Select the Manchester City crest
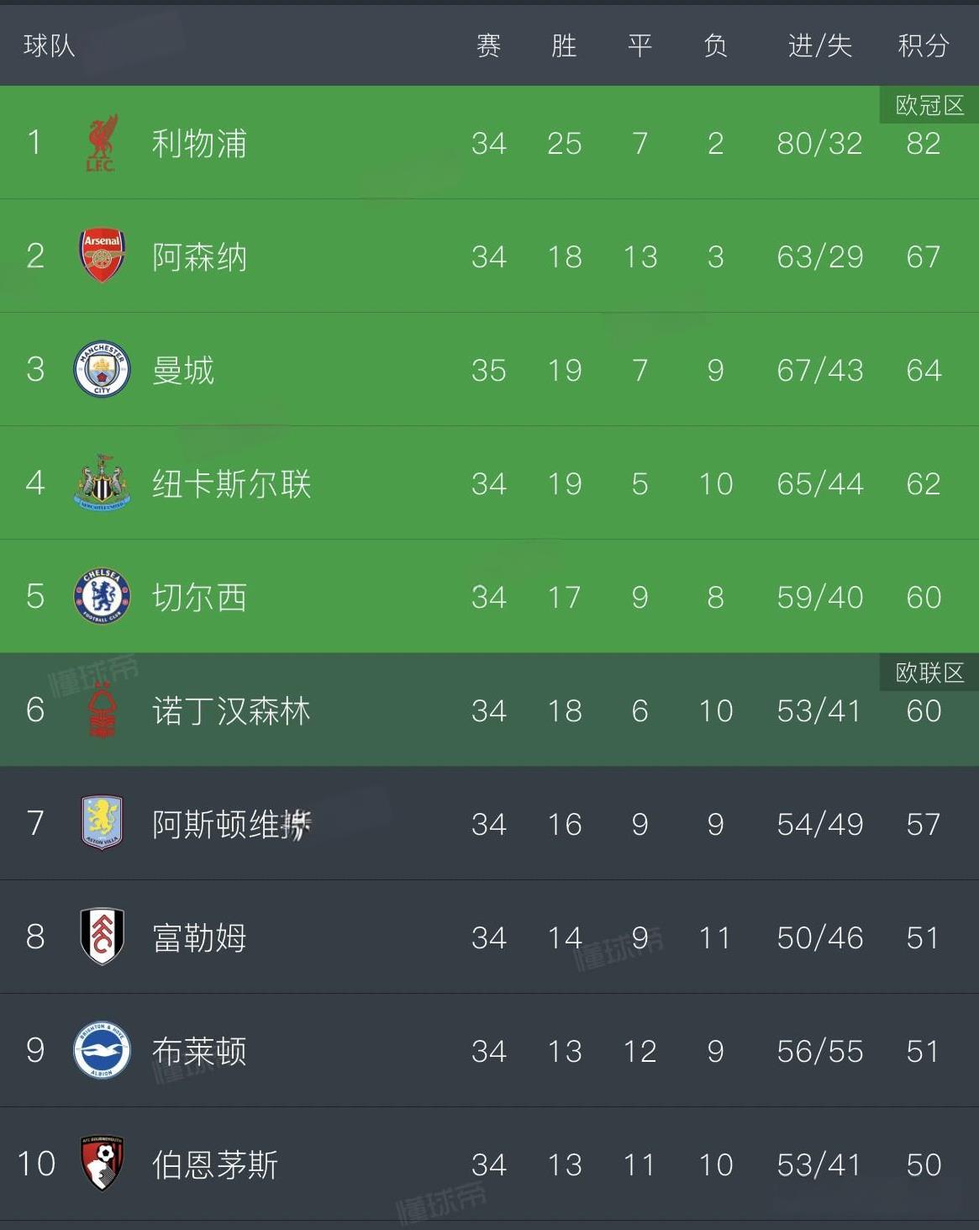979x1230 pixels. (102, 369)
